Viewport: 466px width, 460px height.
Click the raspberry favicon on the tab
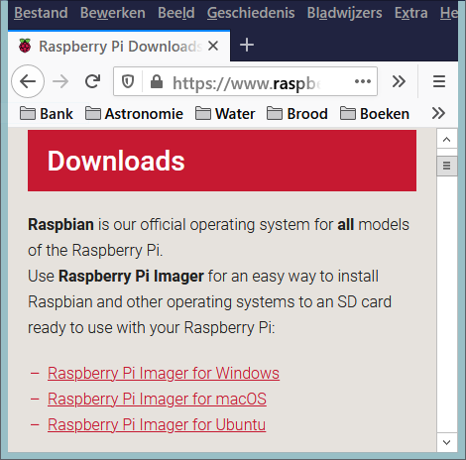(25, 46)
